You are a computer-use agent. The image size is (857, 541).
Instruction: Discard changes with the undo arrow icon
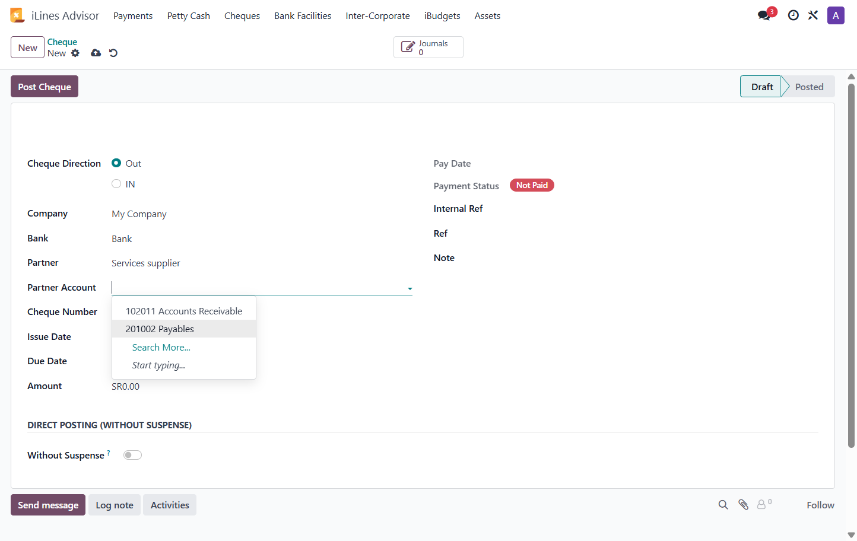113,53
